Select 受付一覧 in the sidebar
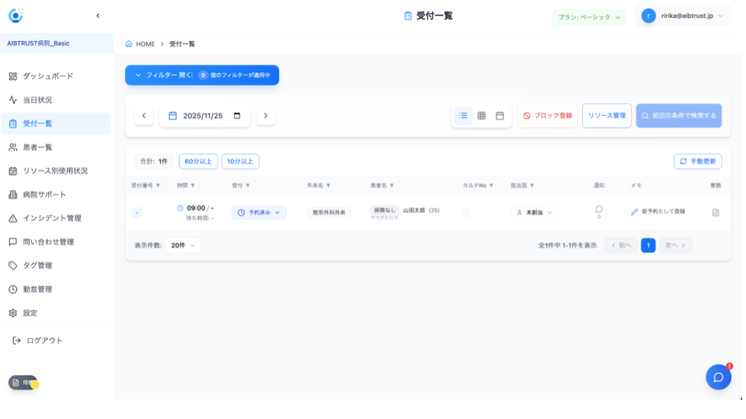The height and width of the screenshot is (419, 746). (x=56, y=123)
